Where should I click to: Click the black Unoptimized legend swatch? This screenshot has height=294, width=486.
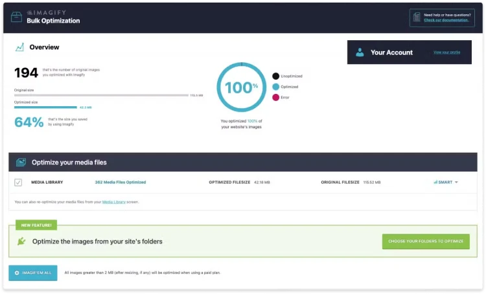pyautogui.click(x=276, y=76)
